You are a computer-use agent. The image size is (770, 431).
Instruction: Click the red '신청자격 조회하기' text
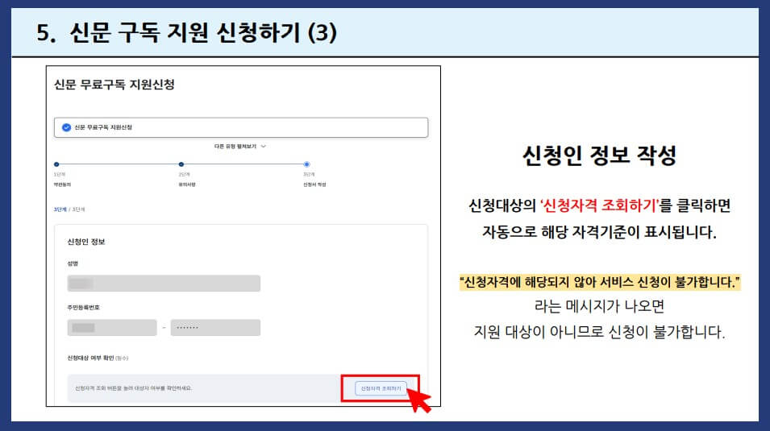[598, 205]
